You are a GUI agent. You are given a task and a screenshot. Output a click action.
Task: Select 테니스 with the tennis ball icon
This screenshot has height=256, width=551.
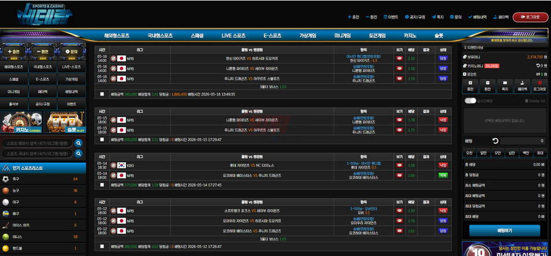point(43,237)
